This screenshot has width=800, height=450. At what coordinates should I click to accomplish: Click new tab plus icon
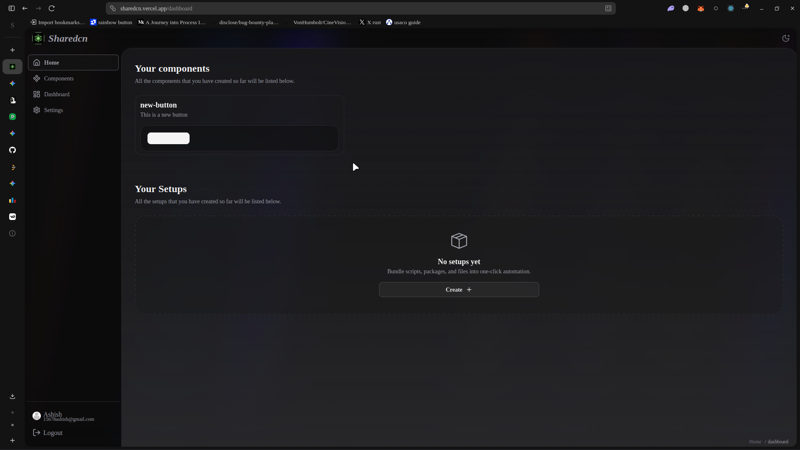pyautogui.click(x=12, y=50)
